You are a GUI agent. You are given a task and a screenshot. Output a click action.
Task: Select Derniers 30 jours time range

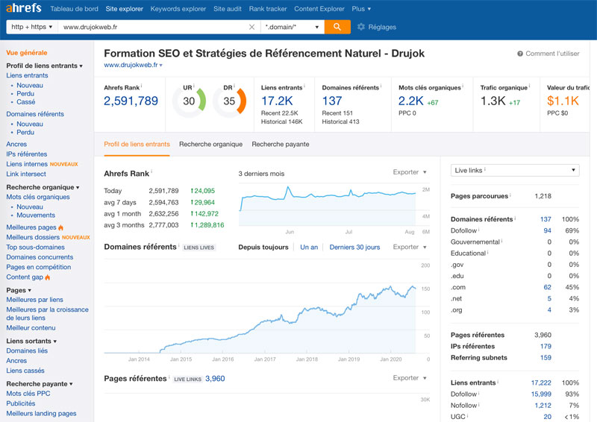355,247
